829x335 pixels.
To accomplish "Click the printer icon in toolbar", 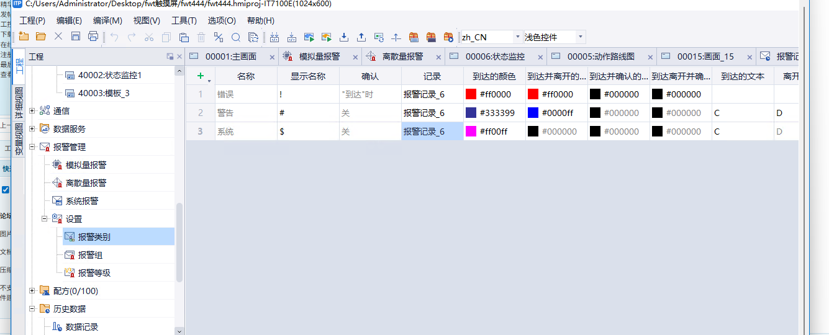I will (x=93, y=37).
